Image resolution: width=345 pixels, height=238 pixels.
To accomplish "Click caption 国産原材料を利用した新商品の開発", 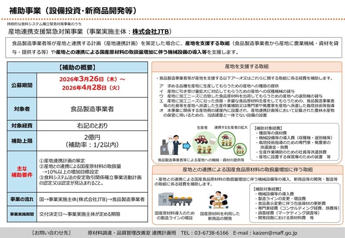I will tap(220, 216).
